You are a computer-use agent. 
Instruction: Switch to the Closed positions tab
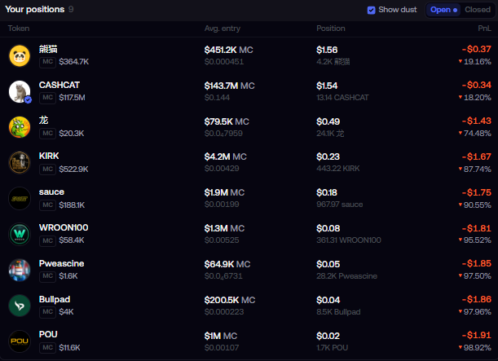point(478,10)
